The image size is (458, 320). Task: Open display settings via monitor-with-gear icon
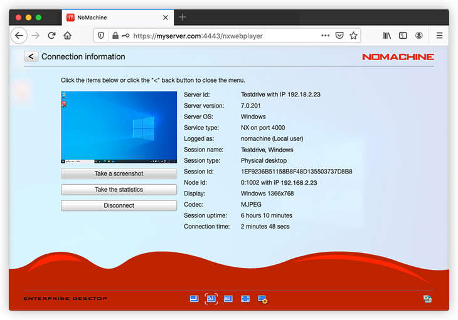point(263,300)
